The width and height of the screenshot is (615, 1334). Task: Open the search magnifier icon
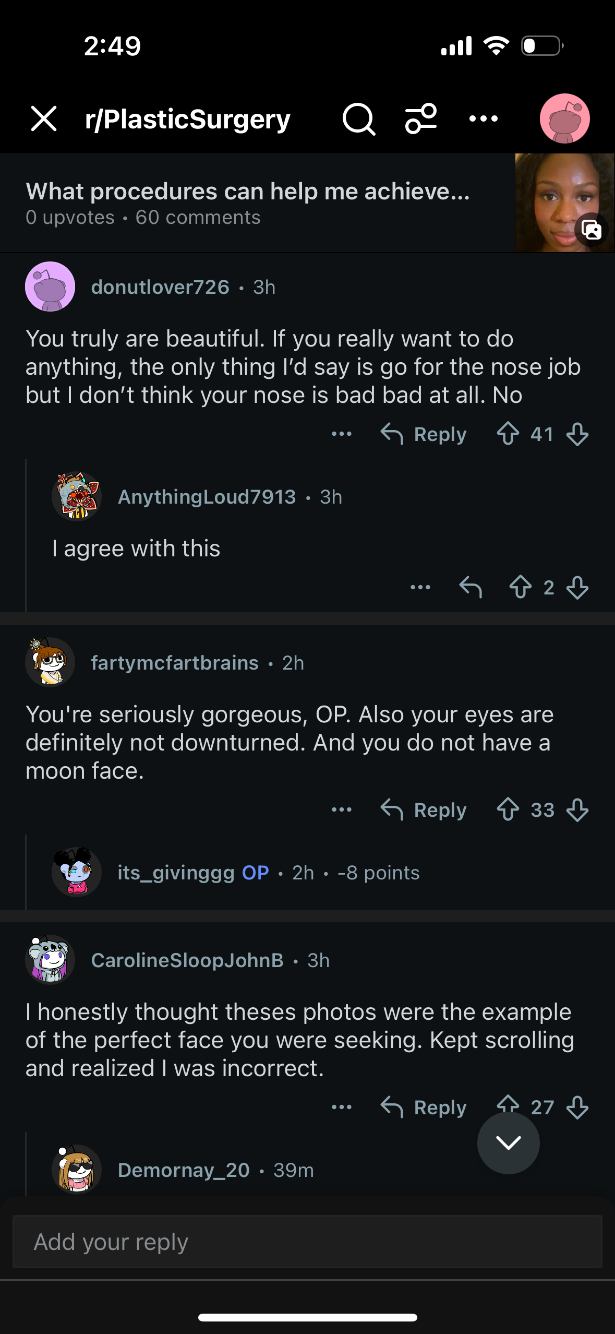(358, 119)
